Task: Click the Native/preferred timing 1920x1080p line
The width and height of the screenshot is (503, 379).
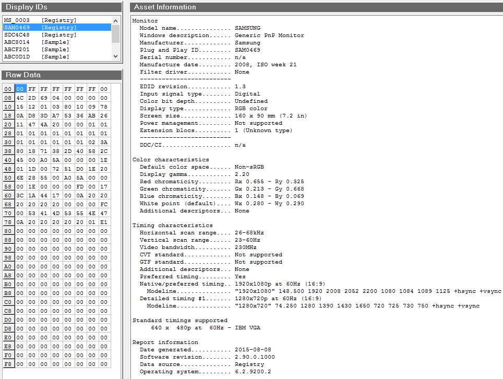Action: (x=233, y=284)
